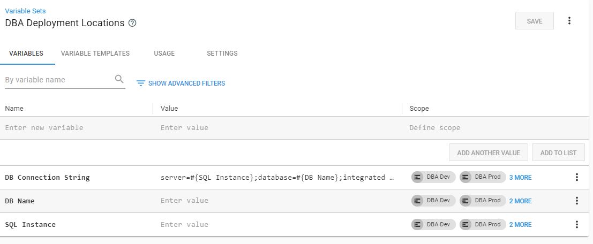Viewport: 593px width, 244px height.
Task: Expand 3 MORE scopes for DB Connection String
Action: pos(520,178)
